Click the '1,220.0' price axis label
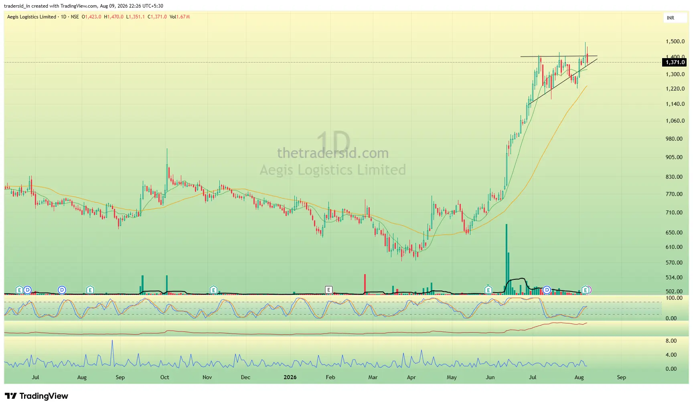 pos(675,89)
